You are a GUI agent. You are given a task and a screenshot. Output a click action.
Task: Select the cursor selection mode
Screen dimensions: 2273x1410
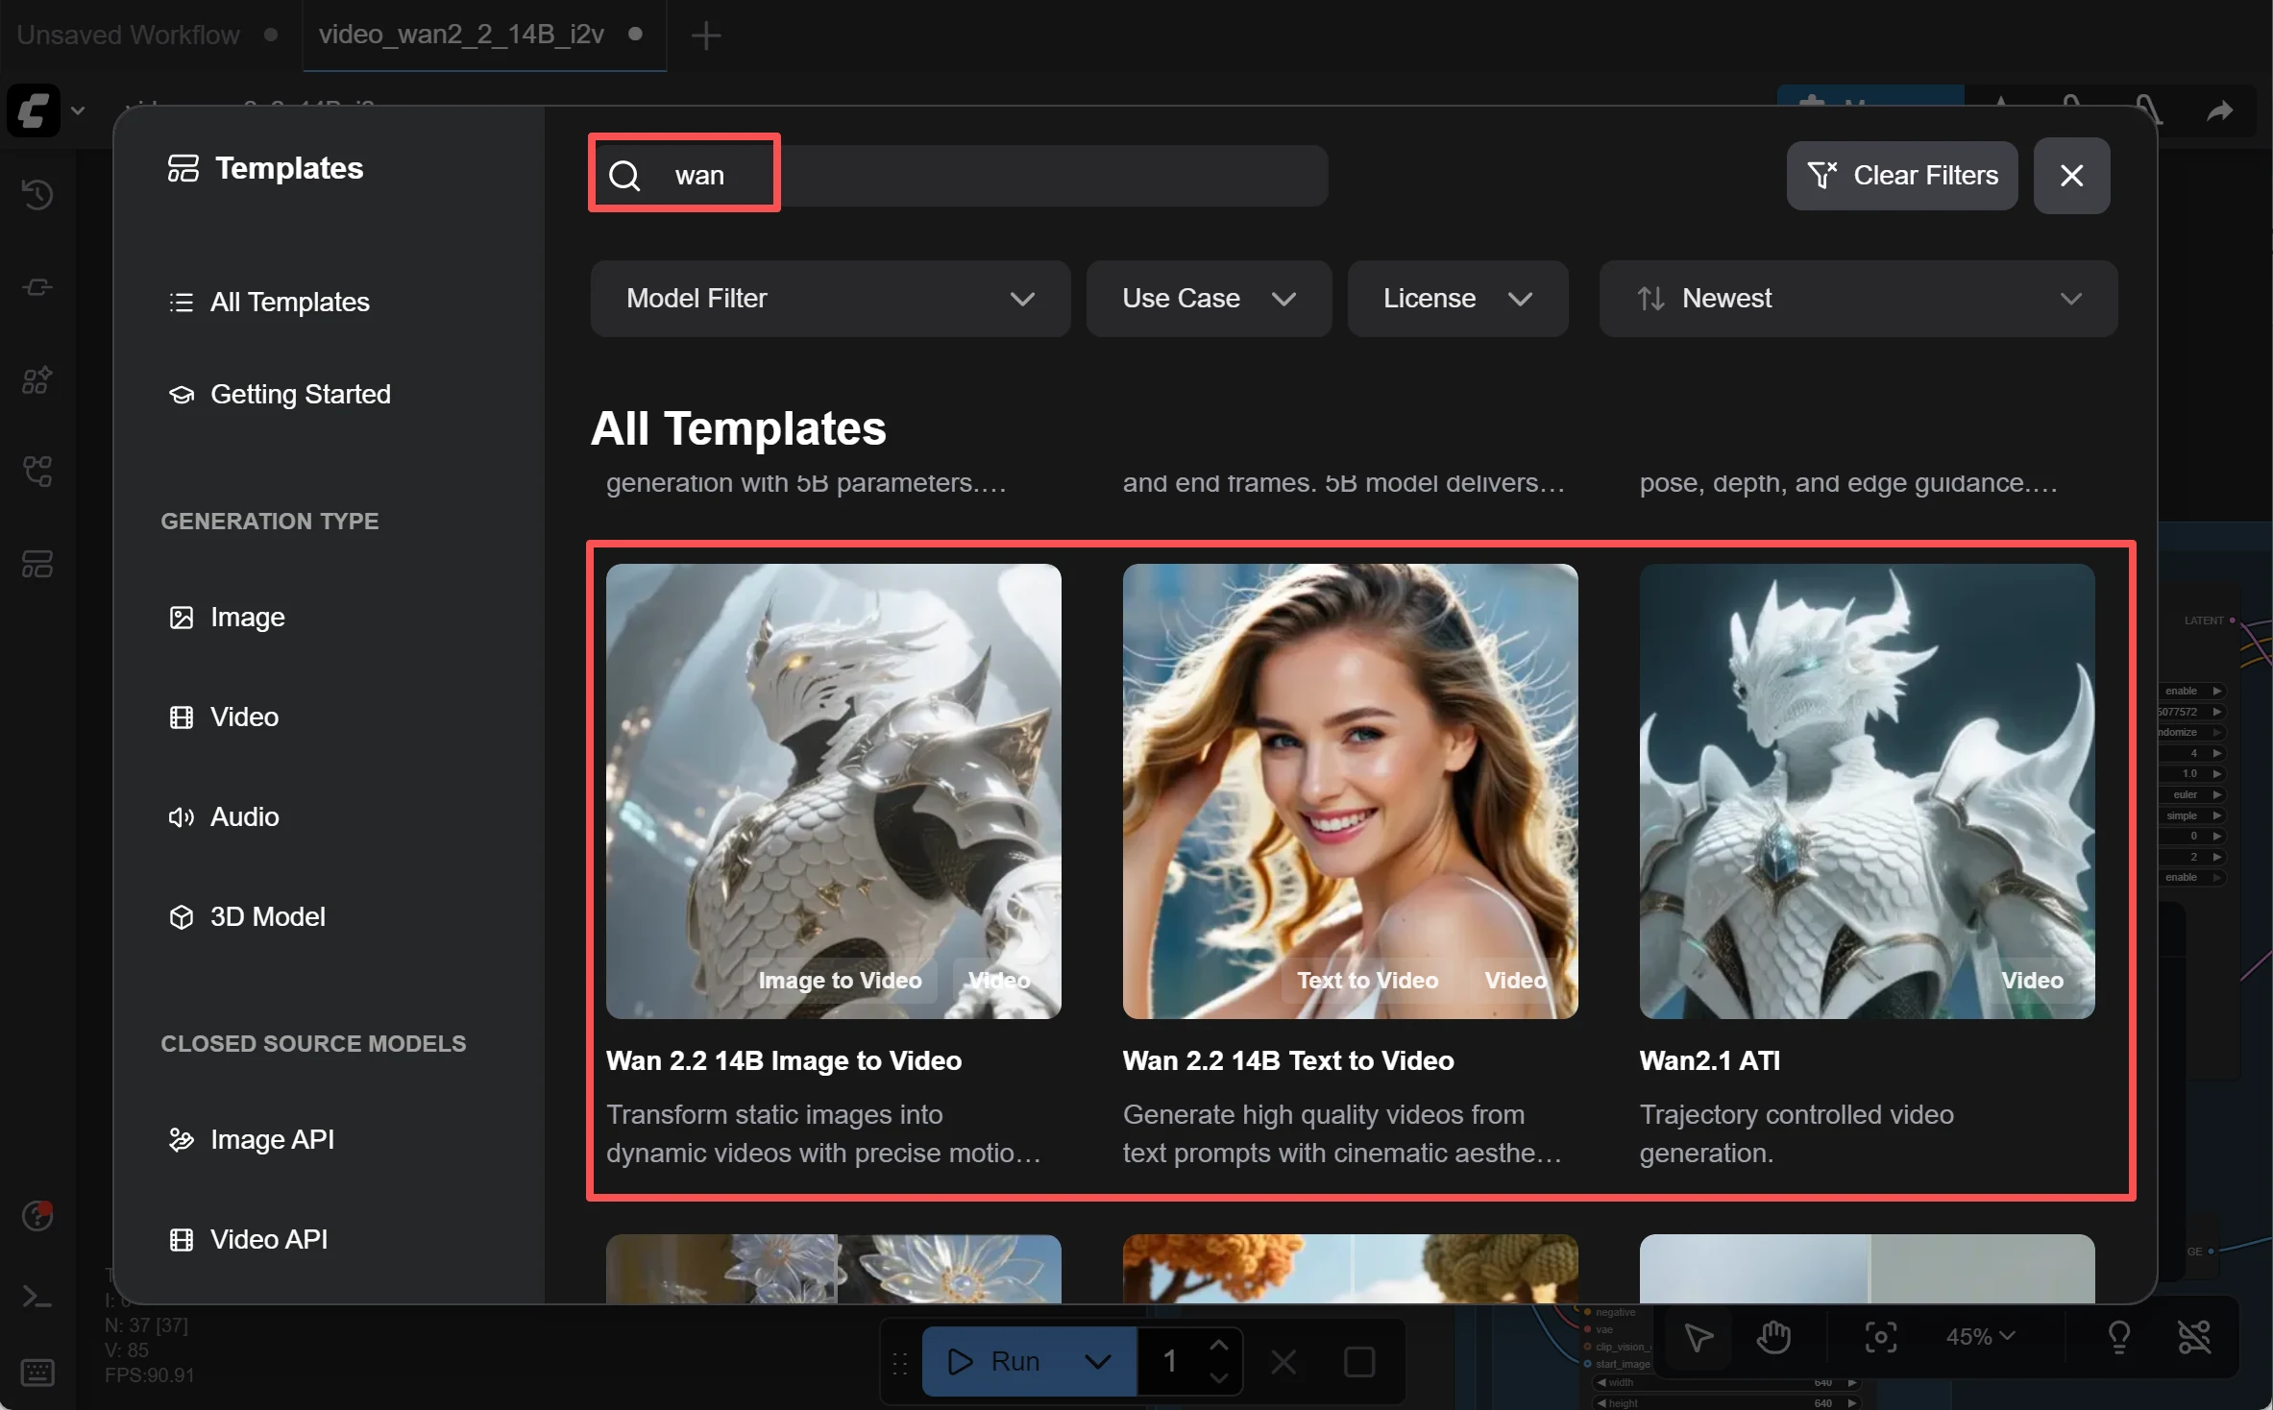(x=1699, y=1337)
